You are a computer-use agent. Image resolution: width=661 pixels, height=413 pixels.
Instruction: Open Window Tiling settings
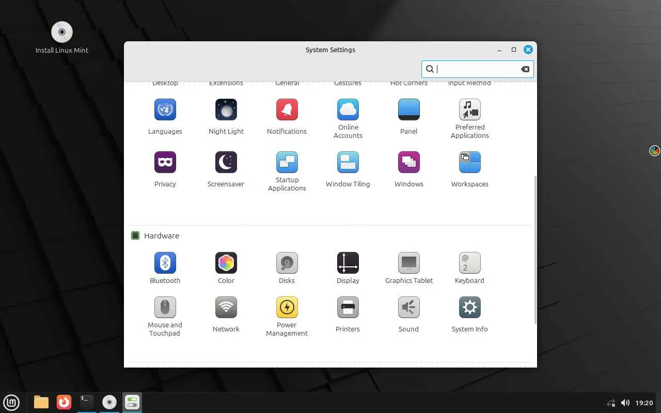pyautogui.click(x=348, y=170)
